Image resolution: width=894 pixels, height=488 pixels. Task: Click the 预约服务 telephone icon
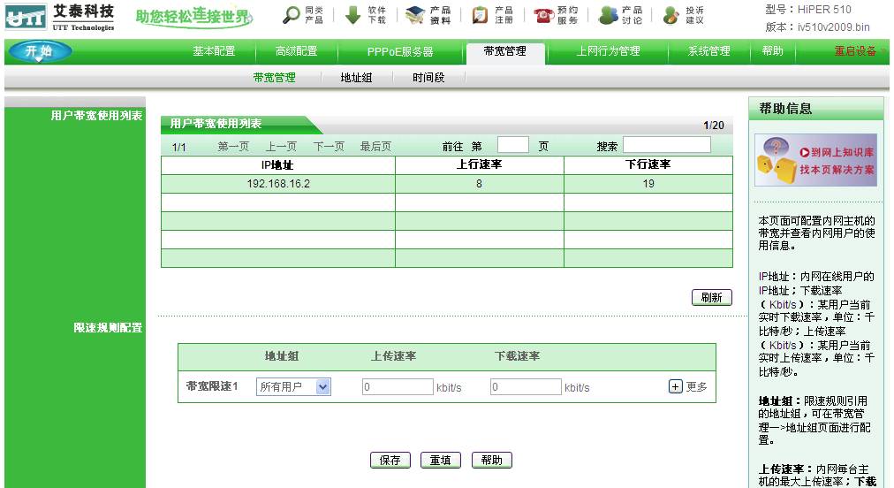pyautogui.click(x=544, y=15)
